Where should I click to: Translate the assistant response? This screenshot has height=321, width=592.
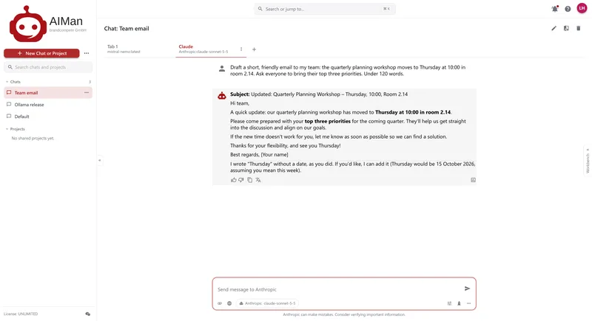258,180
